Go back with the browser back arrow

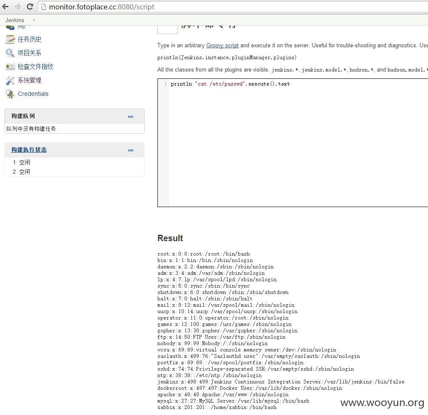(5, 6)
